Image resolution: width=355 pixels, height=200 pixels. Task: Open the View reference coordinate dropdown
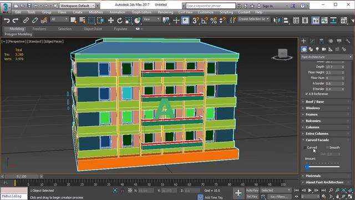pos(151,19)
